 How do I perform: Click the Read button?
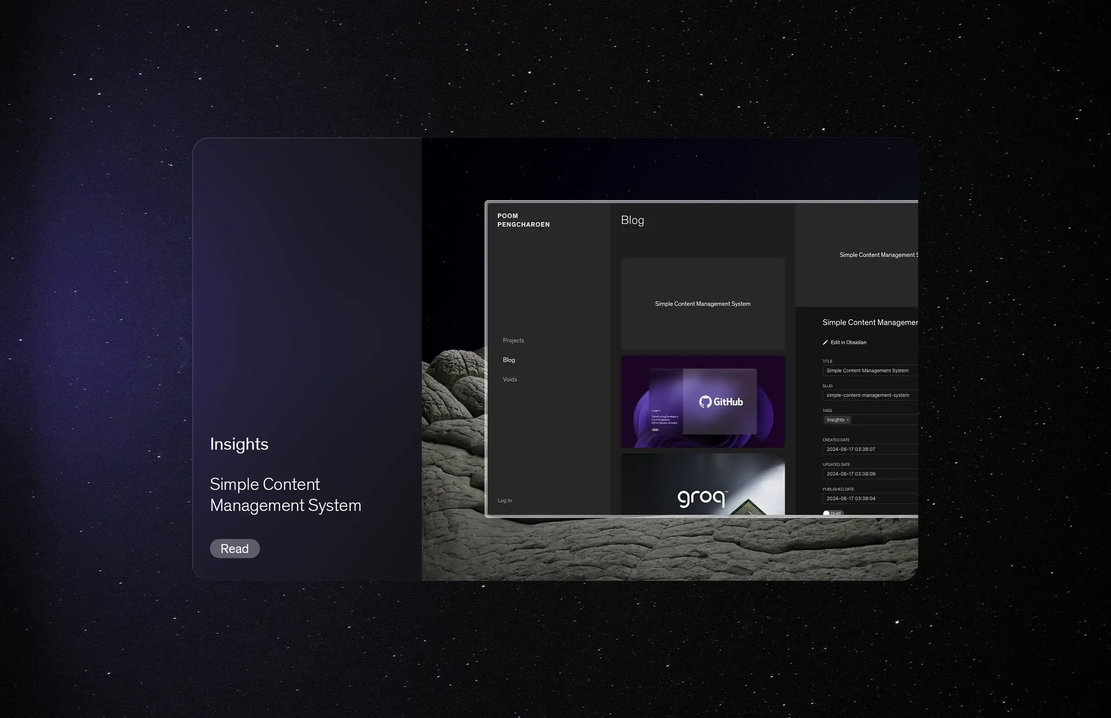coord(235,548)
